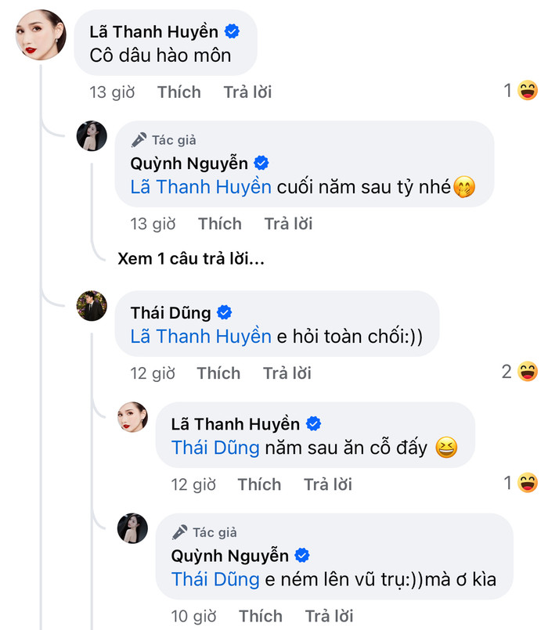
Task: Click Quỳnh Nguyễn's verified checkmark icon
Action: coord(261,163)
